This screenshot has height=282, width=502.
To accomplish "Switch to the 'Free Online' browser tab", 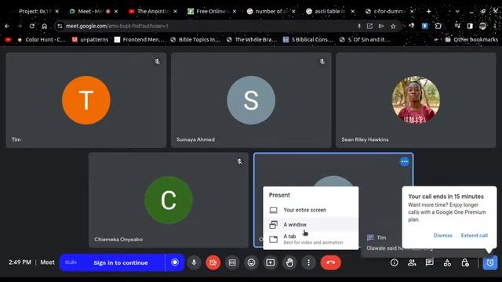I will click(211, 11).
